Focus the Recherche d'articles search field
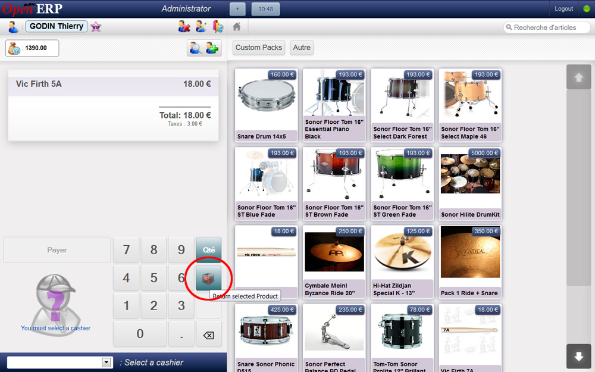595x372 pixels. 546,27
